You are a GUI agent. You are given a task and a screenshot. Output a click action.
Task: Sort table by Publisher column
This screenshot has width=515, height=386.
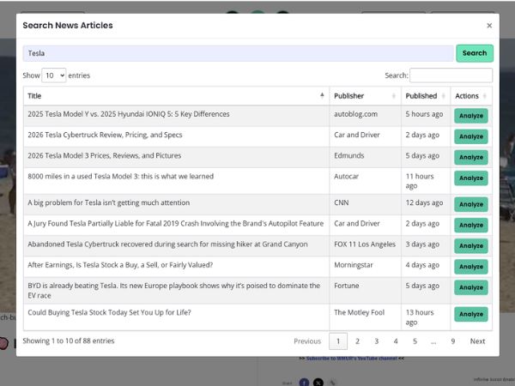tap(364, 96)
